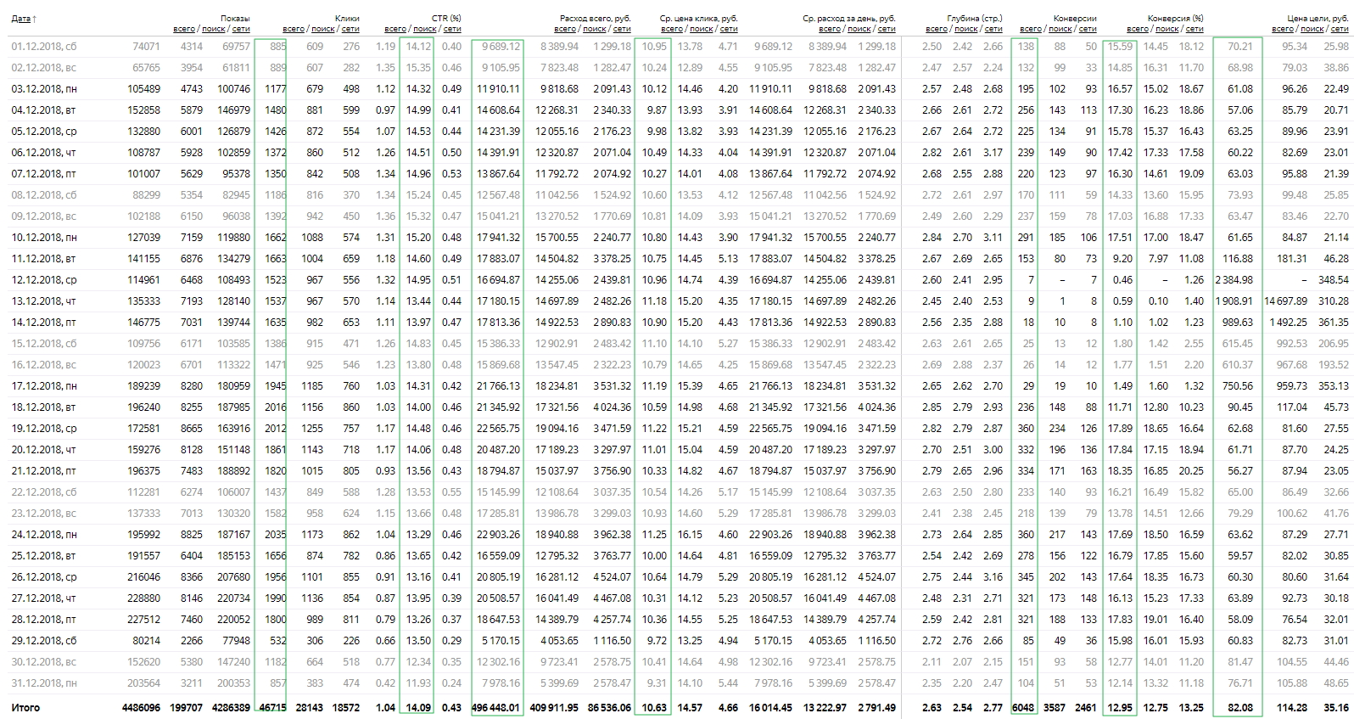Click search goal cost value 181.31
The width and height of the screenshot is (1354, 719).
pyautogui.click(x=1292, y=259)
